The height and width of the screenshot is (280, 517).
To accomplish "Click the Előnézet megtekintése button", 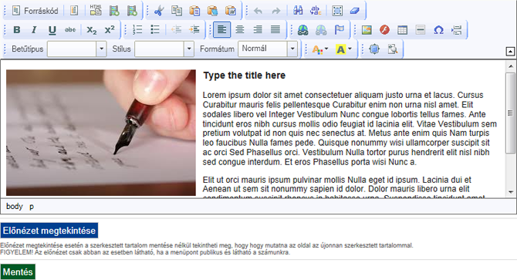I will 49,231.
